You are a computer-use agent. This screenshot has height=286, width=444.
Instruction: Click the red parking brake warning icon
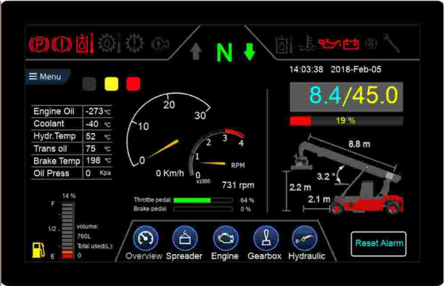click(38, 44)
